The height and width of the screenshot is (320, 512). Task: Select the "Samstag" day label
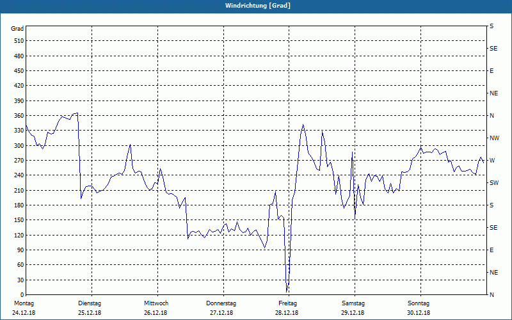pos(353,303)
